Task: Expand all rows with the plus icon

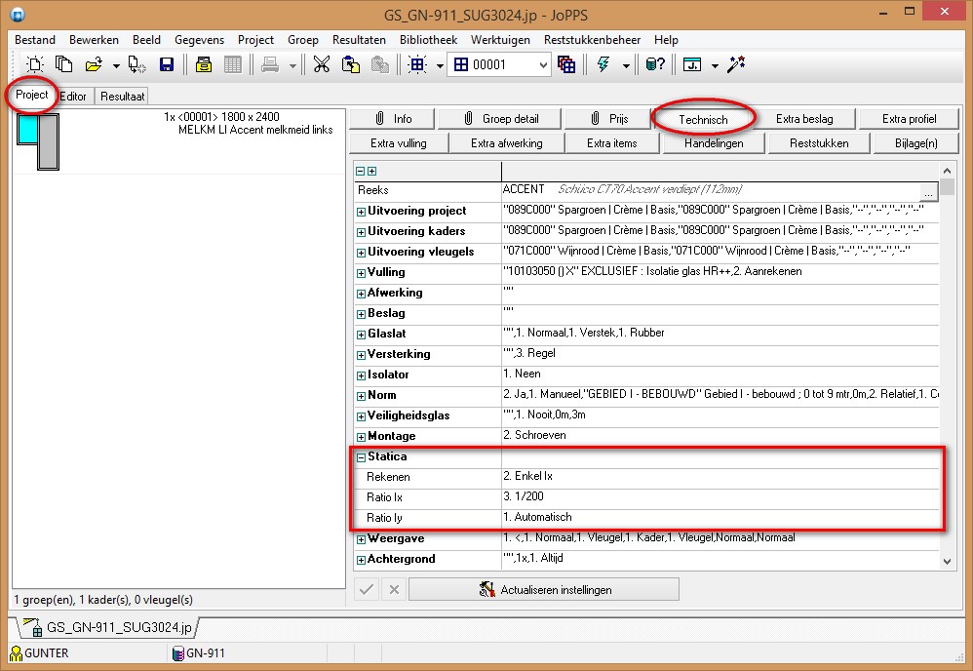Action: pyautogui.click(x=371, y=172)
